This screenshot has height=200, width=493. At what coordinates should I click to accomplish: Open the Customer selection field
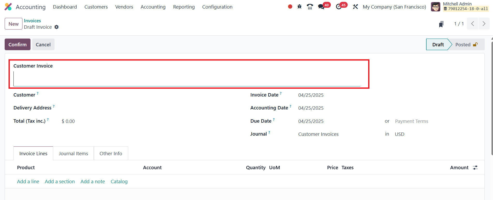pyautogui.click(x=150, y=95)
